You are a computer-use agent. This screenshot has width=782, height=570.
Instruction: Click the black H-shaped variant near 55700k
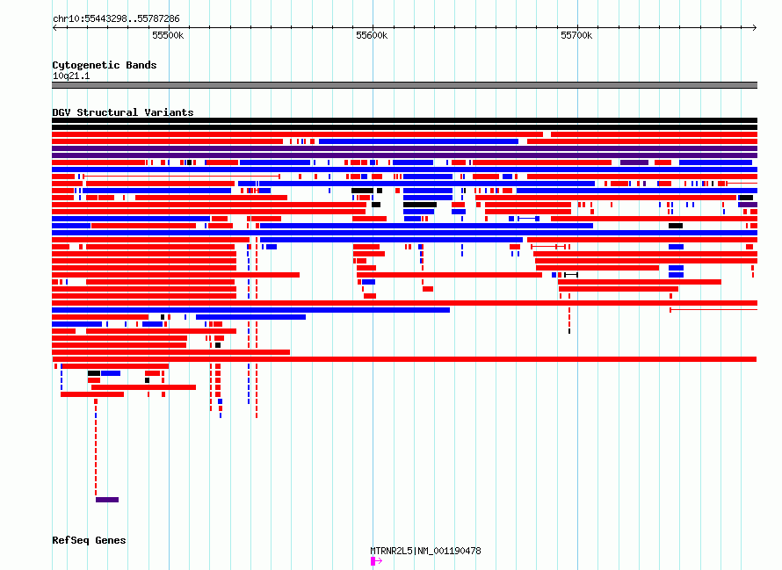[571, 275]
